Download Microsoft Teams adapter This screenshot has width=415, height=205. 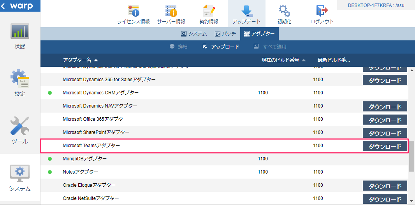point(385,146)
